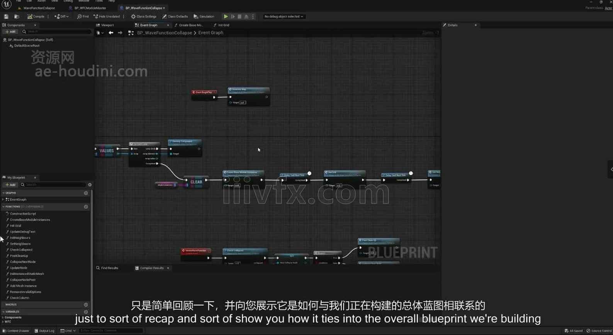Close the Details panel tab
This screenshot has width=613, height=335.
click(475, 25)
